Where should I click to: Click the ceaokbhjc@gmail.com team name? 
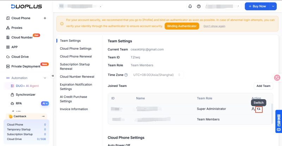pyautogui.click(x=147, y=50)
